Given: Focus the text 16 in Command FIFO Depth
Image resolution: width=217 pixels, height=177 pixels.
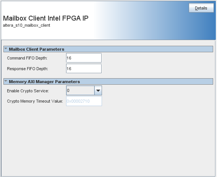Looking at the screenshot, I should [69, 58].
